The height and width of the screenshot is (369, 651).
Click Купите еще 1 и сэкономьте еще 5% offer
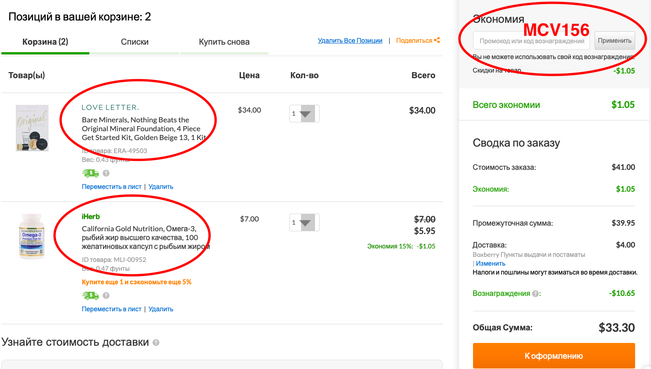[137, 282]
